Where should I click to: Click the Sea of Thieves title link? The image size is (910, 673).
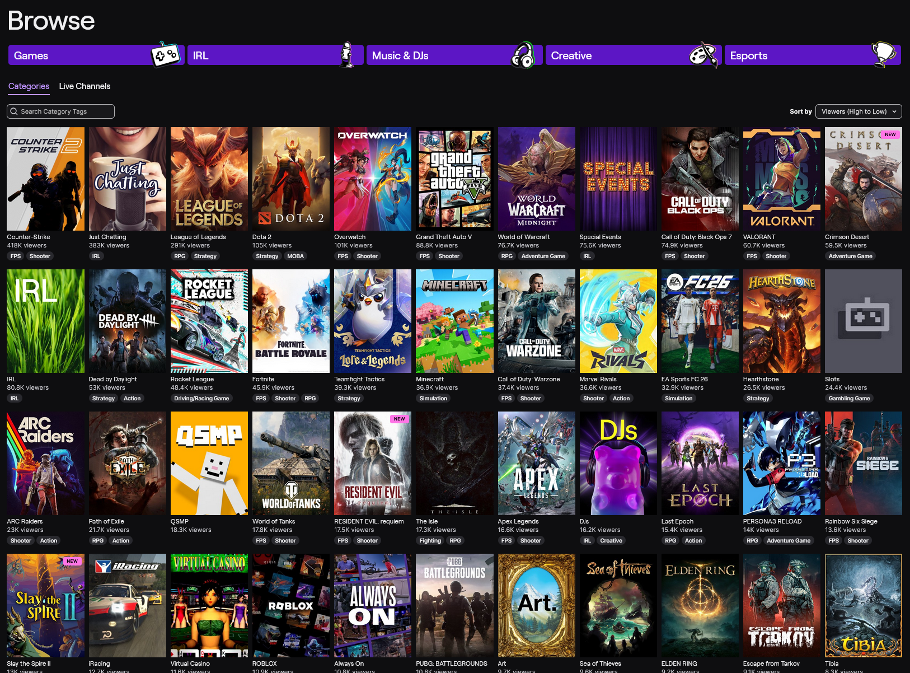[601, 663]
